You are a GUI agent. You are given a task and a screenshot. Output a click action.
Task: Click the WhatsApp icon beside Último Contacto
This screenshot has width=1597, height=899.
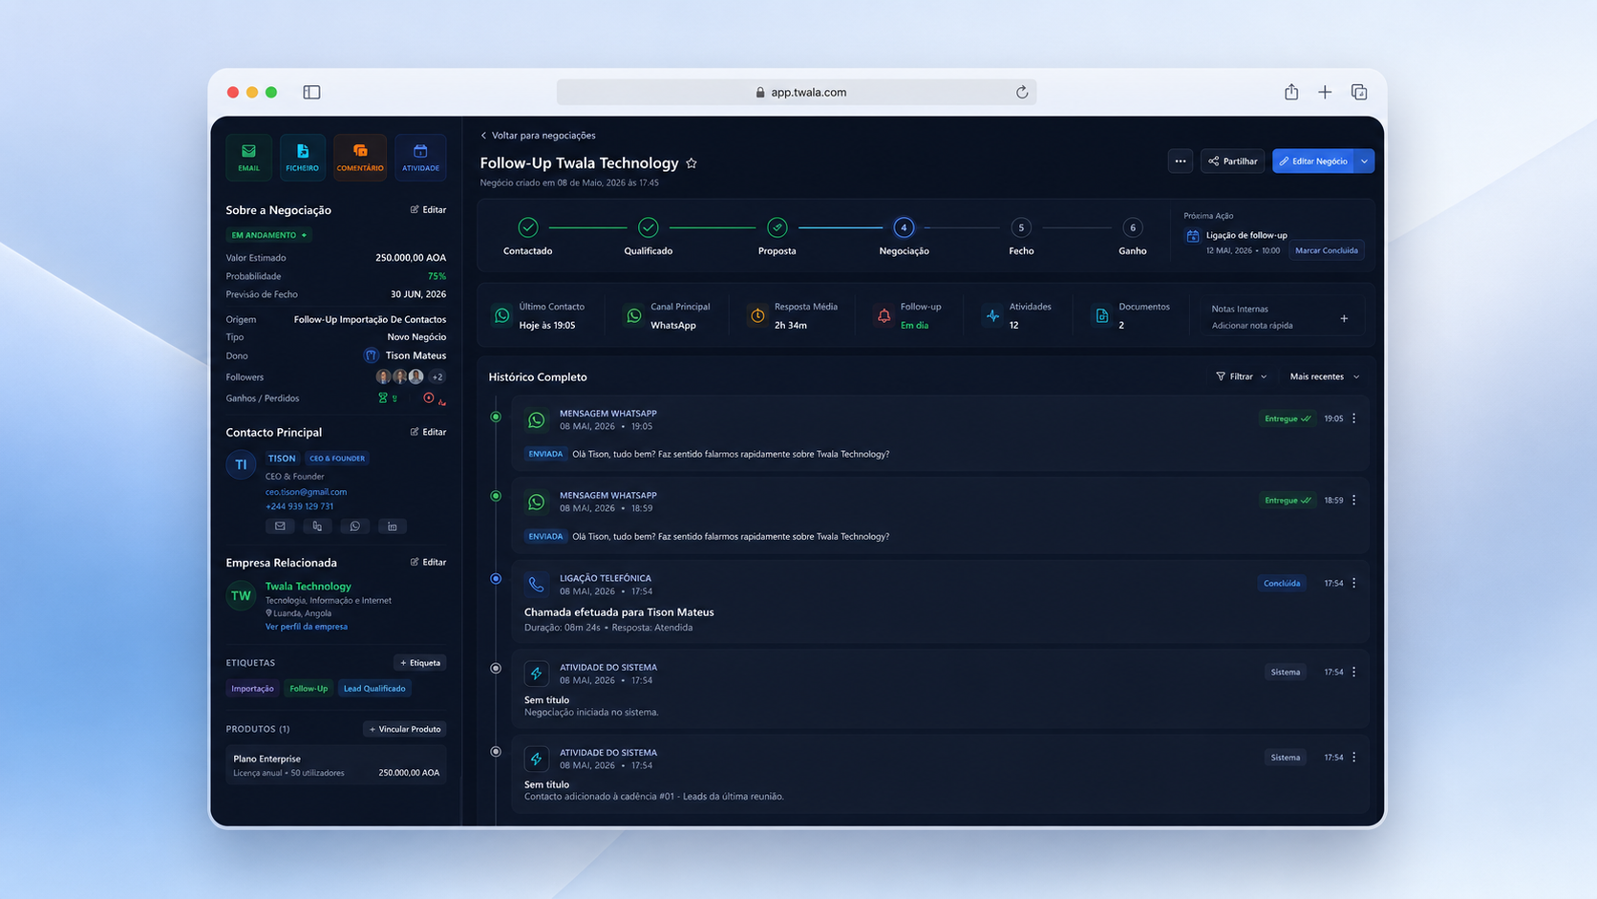[502, 315]
